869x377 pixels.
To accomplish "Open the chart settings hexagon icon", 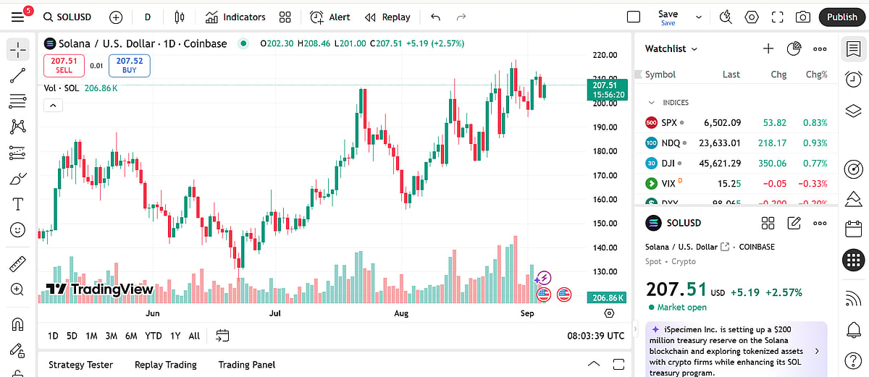I will (752, 17).
